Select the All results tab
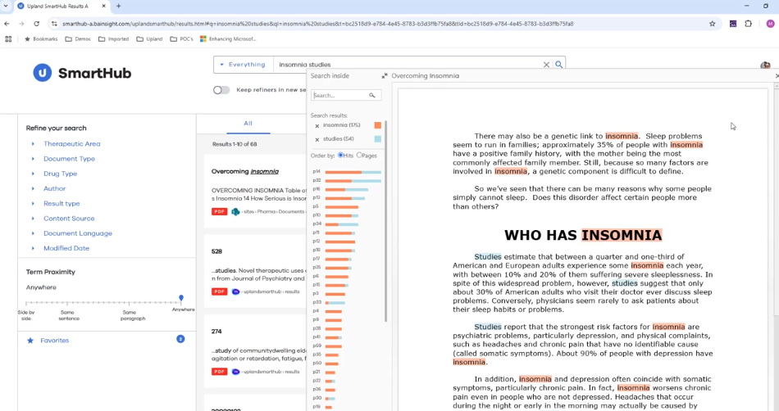This screenshot has width=779, height=411. coord(248,124)
